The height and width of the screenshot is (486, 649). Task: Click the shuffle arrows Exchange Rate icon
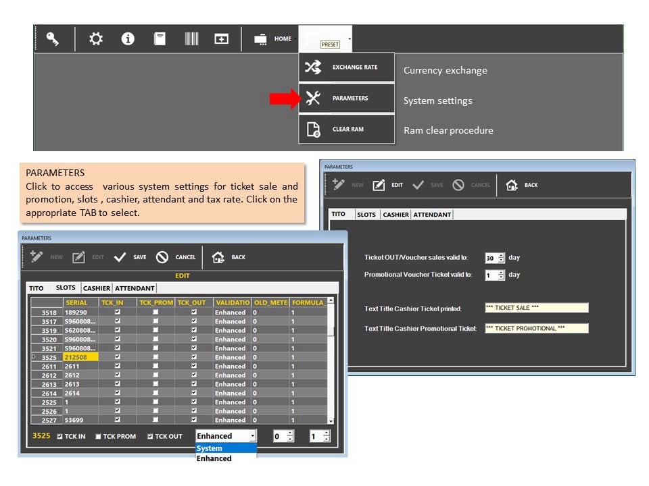click(313, 67)
